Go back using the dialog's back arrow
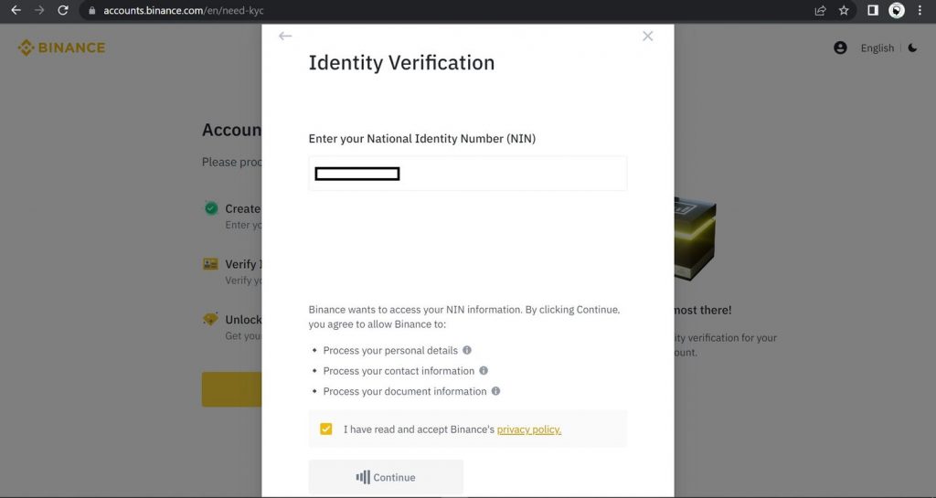 tap(285, 36)
